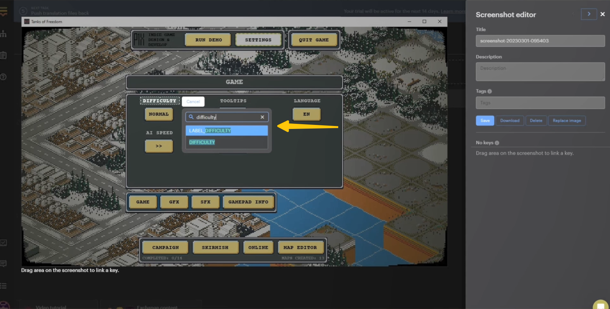610x309 pixels.
Task: Go to next screenshot arrow
Action: pyautogui.click(x=589, y=14)
